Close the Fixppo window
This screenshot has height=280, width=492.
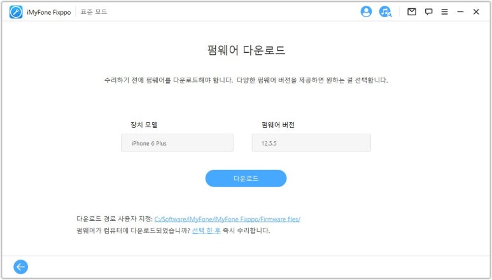(x=476, y=12)
